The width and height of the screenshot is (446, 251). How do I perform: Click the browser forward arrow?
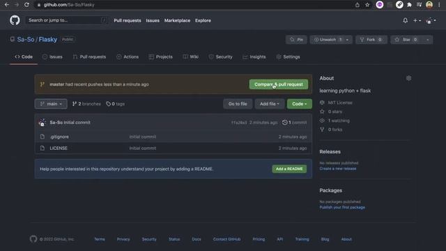[17, 5]
